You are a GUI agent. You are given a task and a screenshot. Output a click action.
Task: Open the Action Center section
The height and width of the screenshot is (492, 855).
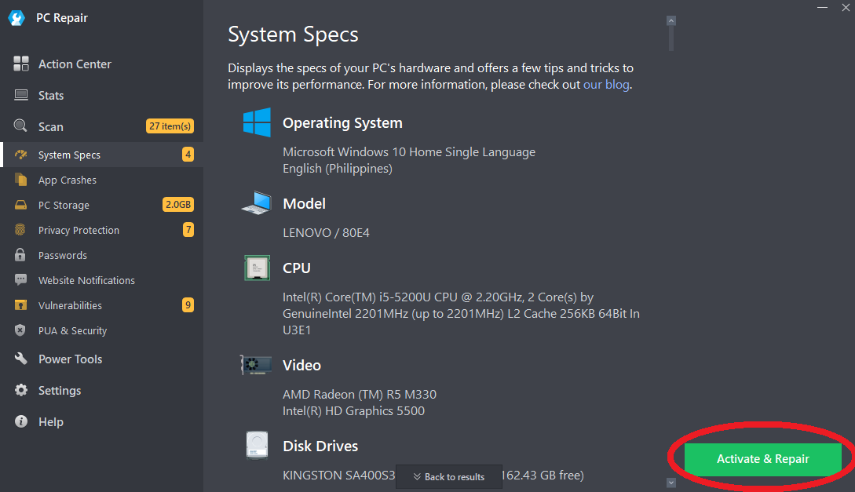101,64
